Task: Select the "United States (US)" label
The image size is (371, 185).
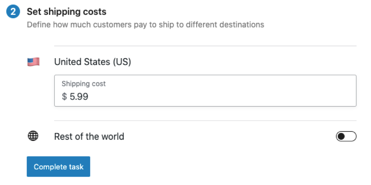Action: [x=93, y=62]
